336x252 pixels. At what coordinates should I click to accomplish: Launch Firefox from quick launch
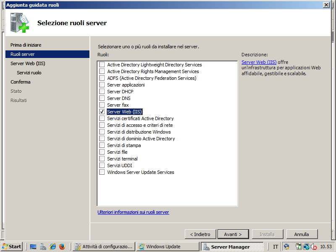[x=62, y=247]
